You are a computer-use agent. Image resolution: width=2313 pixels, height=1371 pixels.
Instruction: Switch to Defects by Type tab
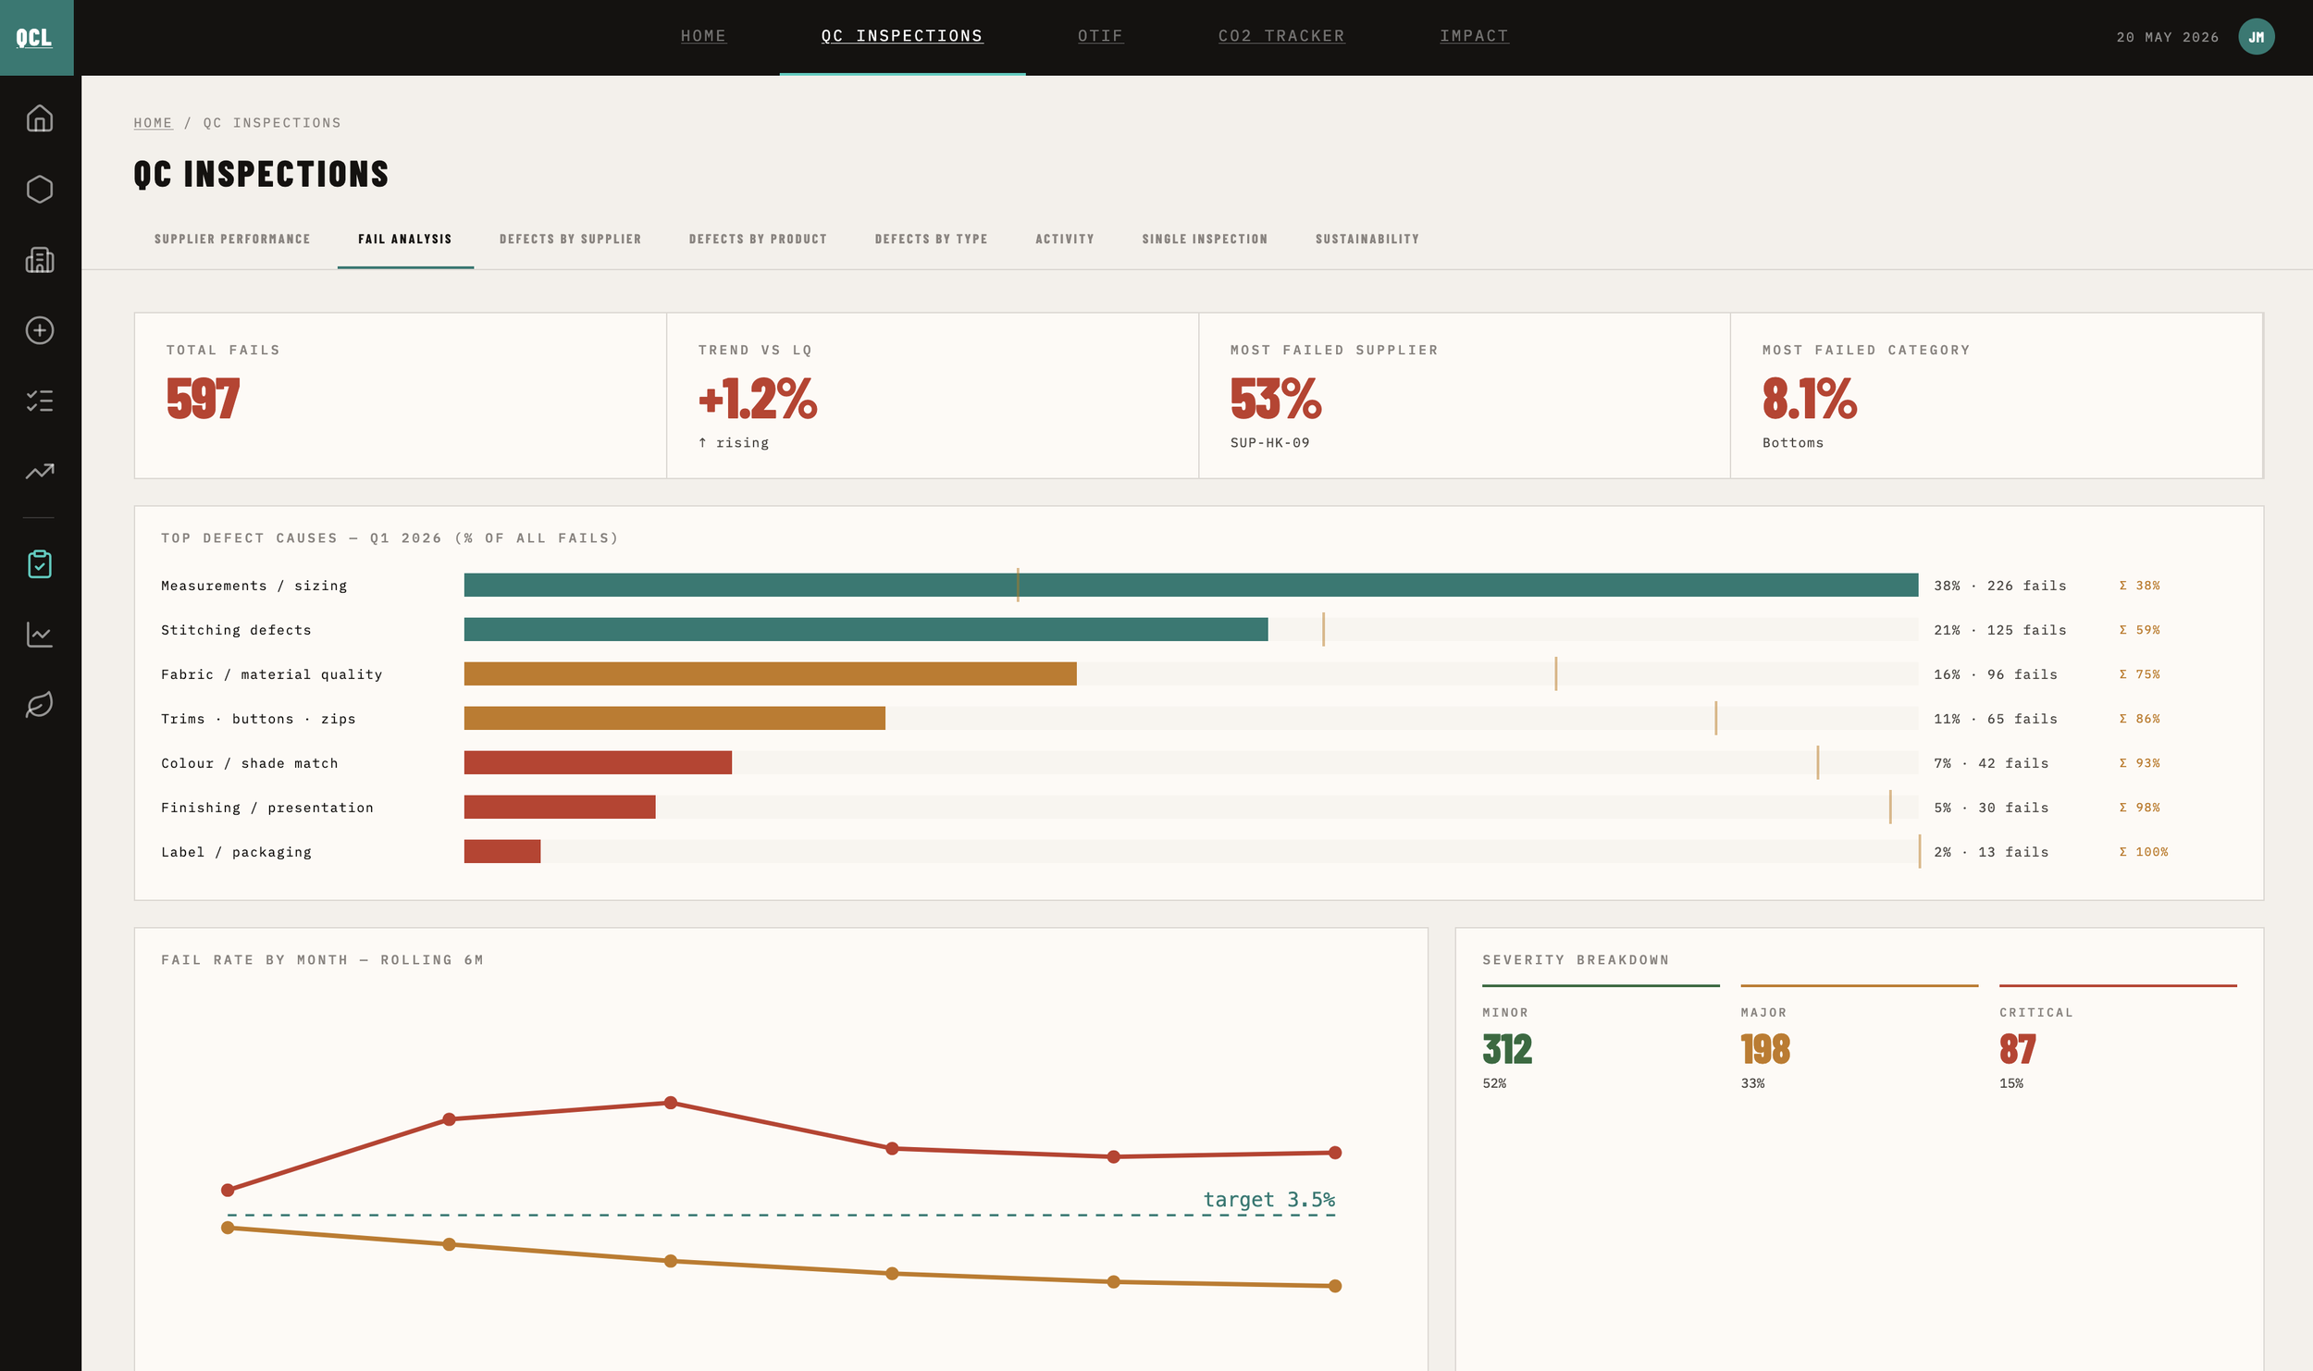click(x=931, y=239)
